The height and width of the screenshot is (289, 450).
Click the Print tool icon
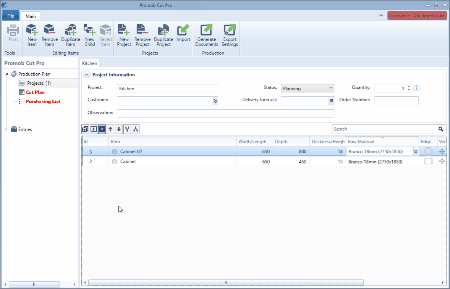tap(13, 33)
